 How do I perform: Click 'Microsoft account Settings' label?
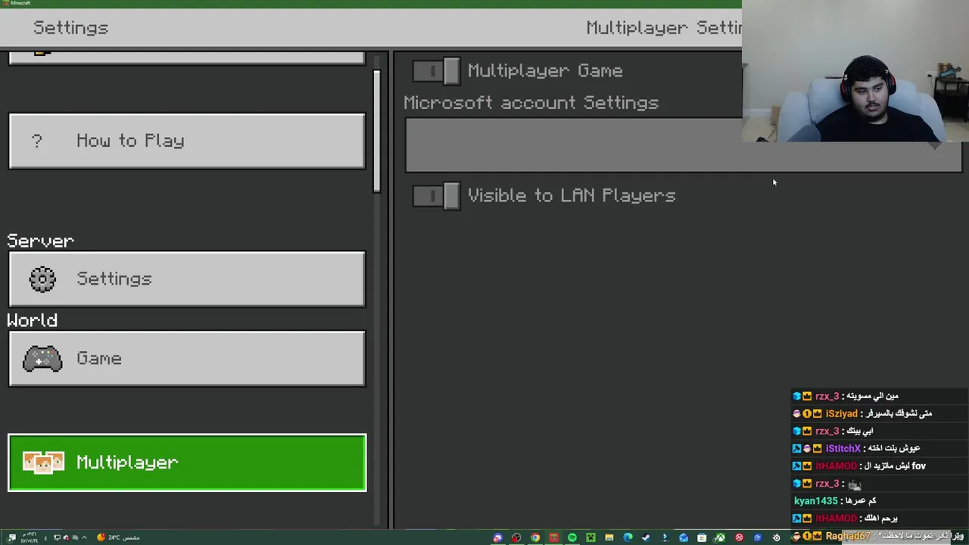click(531, 103)
